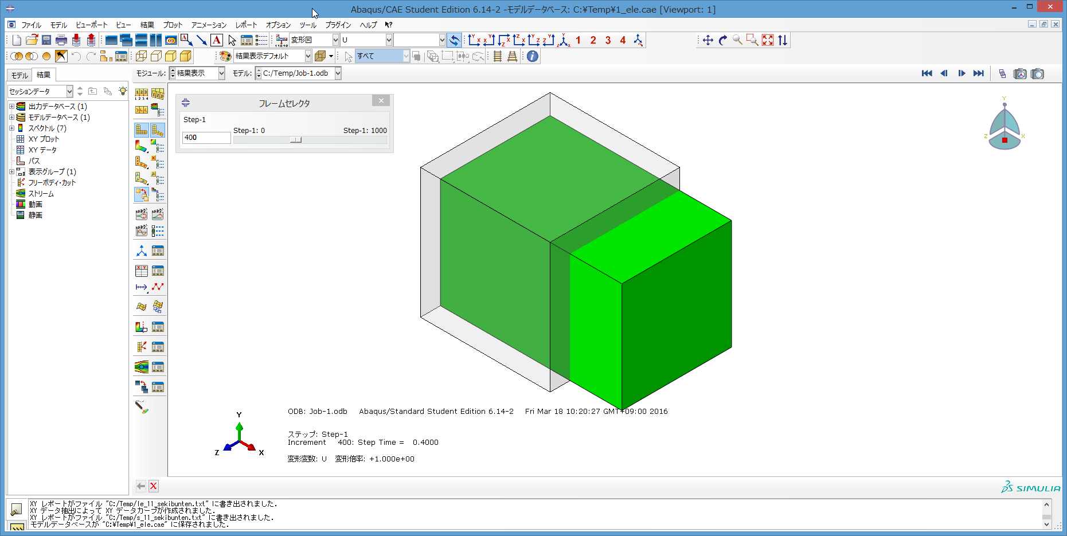
Task: Click the frame number 400 input field
Action: (206, 138)
